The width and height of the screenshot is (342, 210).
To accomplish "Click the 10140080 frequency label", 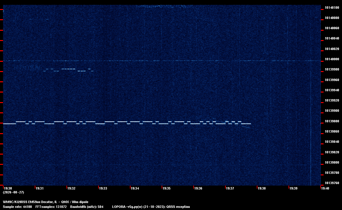I will click(x=332, y=18).
